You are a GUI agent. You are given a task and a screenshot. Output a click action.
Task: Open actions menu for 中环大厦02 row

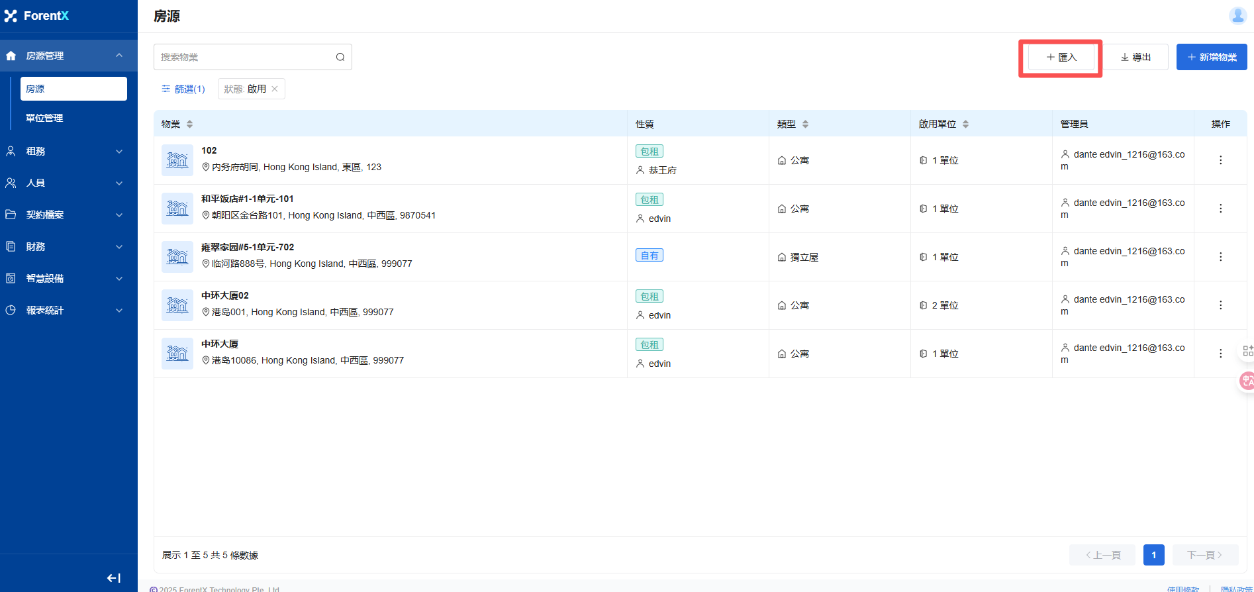1220,305
